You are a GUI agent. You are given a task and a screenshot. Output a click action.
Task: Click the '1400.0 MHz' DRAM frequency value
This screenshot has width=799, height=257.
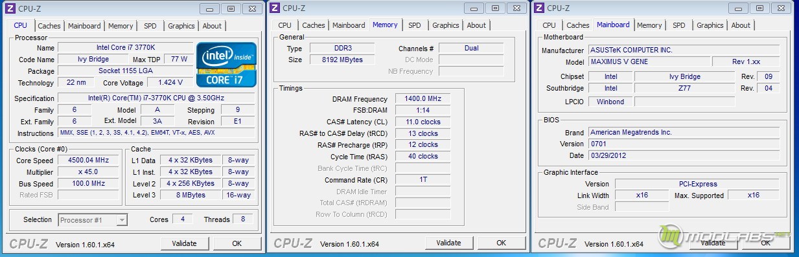point(423,99)
